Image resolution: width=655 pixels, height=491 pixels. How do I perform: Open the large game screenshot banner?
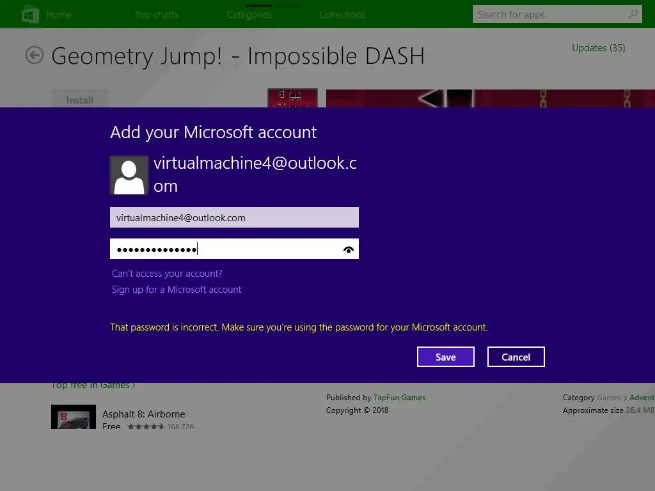[x=491, y=98]
